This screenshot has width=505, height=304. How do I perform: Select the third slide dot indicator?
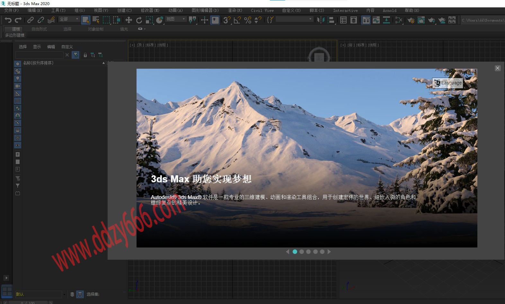pyautogui.click(x=308, y=252)
